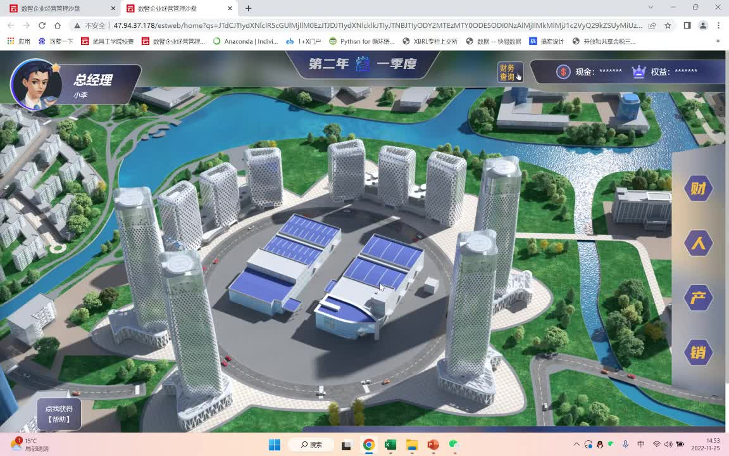This screenshot has height=456, width=729.
Task: Click the general manager avatar portrait
Action: coord(36,84)
